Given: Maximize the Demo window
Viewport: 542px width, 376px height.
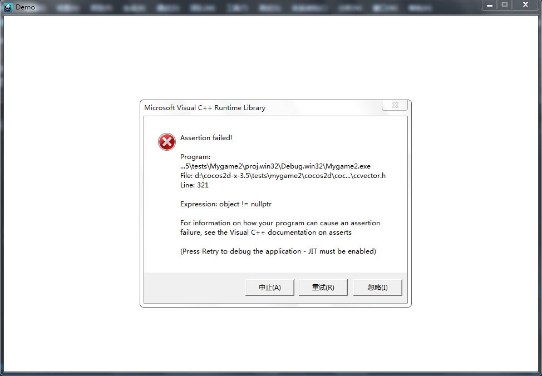Looking at the screenshot, I should pyautogui.click(x=505, y=5).
